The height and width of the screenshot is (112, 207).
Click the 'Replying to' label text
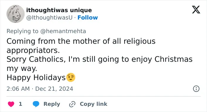pos(22,31)
